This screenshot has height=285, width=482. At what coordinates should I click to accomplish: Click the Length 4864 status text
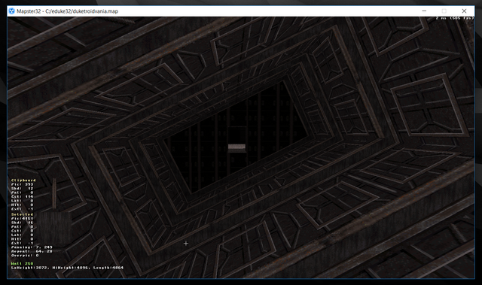(x=108, y=268)
